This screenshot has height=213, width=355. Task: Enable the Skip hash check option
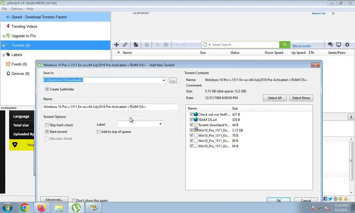(x=47, y=125)
